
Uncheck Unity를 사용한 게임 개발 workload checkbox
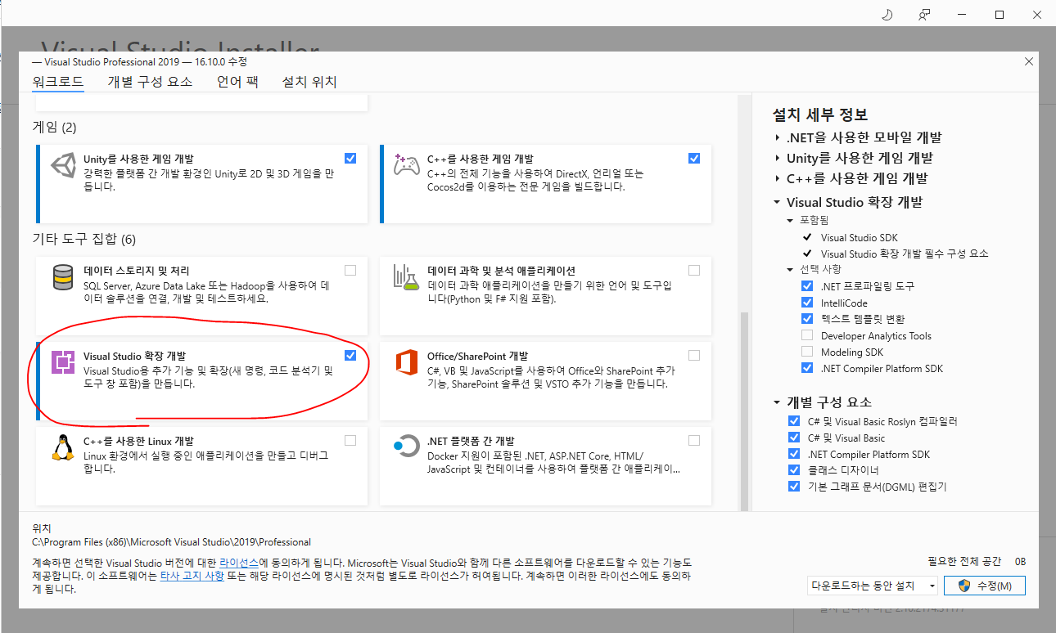(x=350, y=158)
